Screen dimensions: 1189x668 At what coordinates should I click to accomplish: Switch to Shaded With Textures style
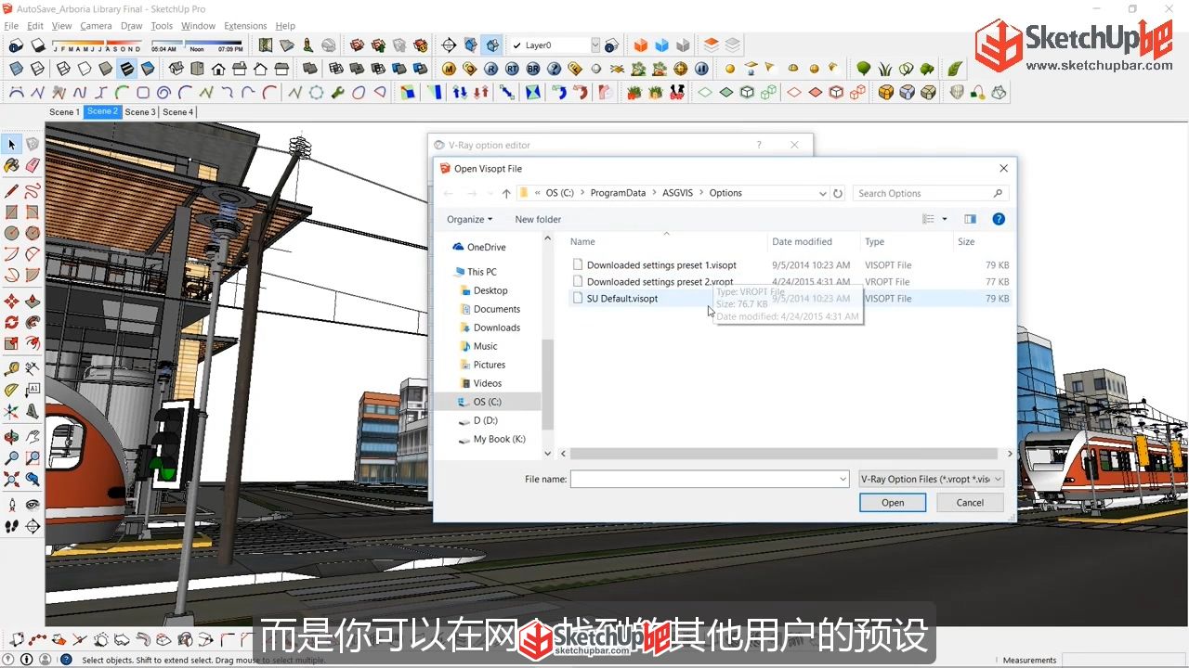(x=126, y=69)
